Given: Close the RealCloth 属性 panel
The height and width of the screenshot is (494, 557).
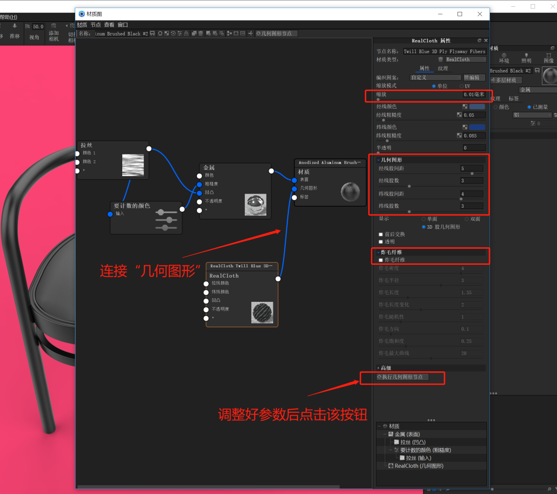Looking at the screenshot, I should click(486, 41).
